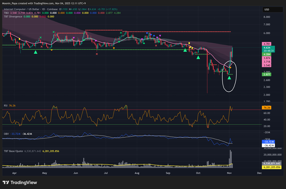Viewport: 286px width, 189px height.
Task: Click the green triangle signal in late April
Action: (36, 52)
